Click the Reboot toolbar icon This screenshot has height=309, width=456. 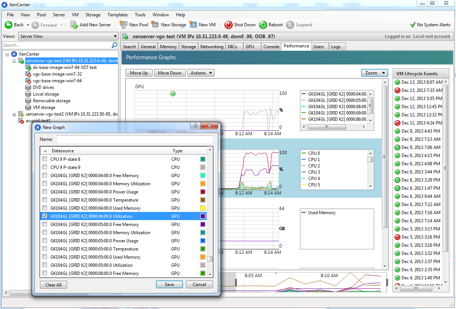click(263, 25)
